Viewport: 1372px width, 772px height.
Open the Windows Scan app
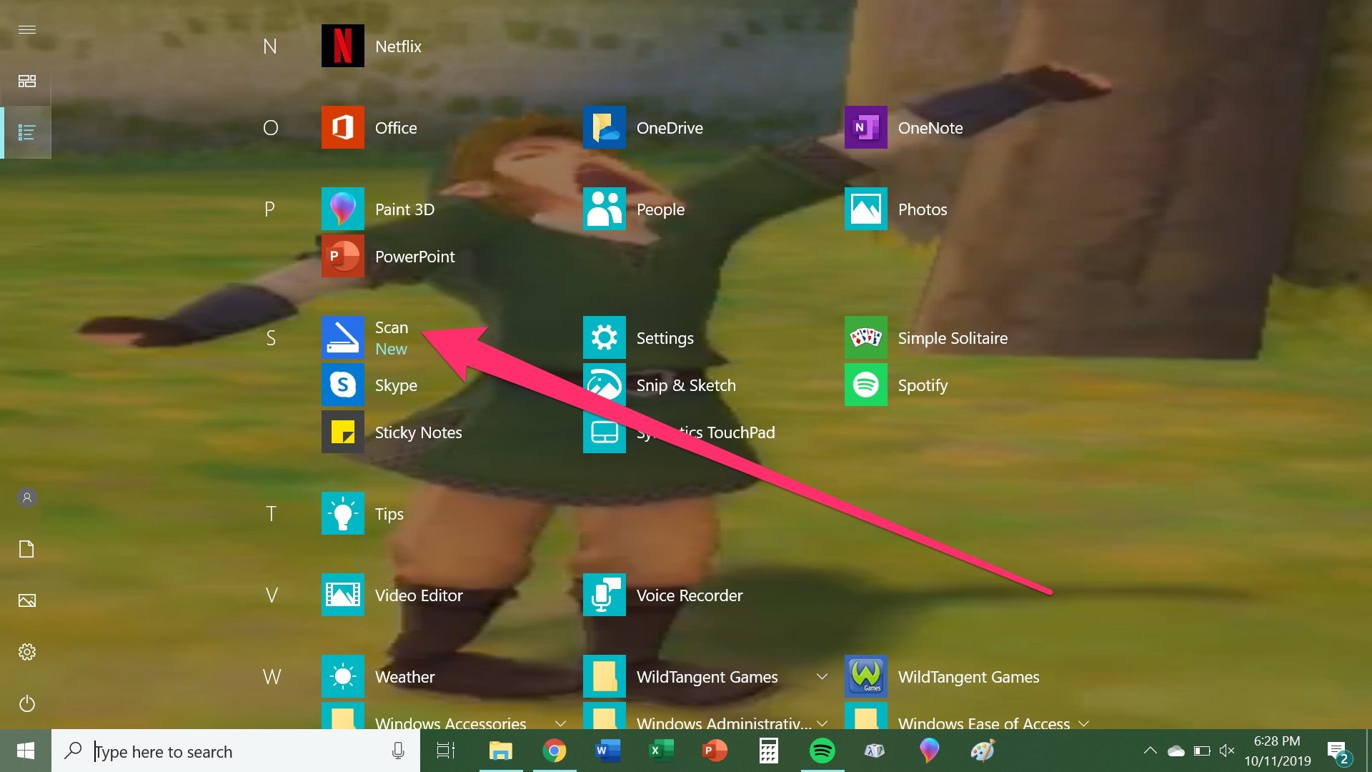(392, 337)
